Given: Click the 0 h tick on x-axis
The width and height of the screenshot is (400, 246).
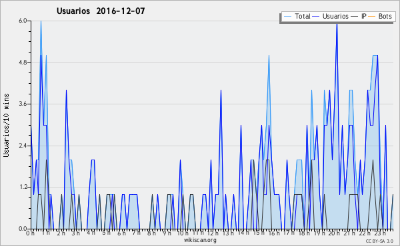Looking at the screenshot, I should pyautogui.click(x=31, y=233).
